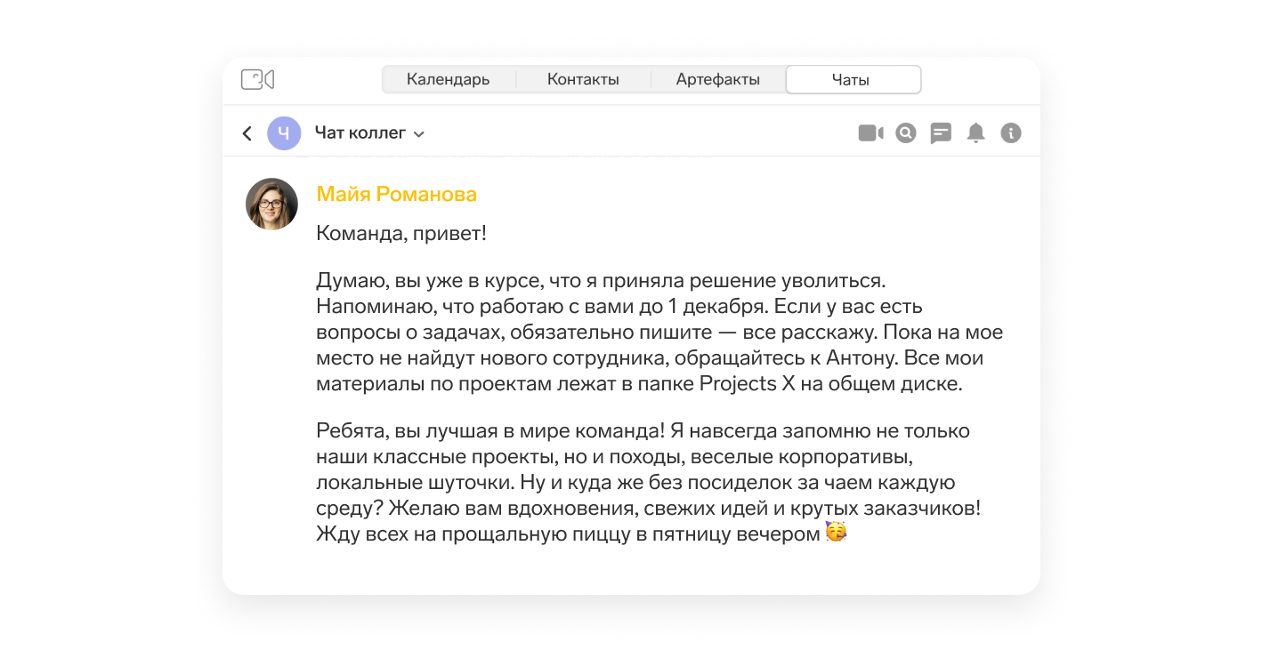The width and height of the screenshot is (1262, 658).
Task: Open the Артефакты tab
Action: 718,79
